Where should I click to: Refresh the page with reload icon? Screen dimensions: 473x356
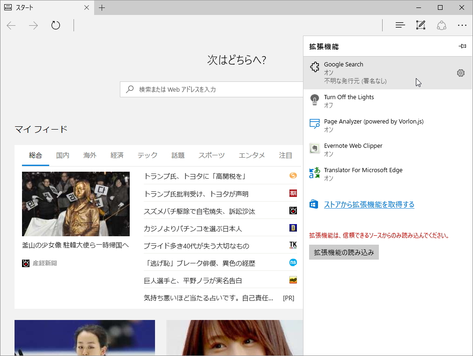coord(56,25)
